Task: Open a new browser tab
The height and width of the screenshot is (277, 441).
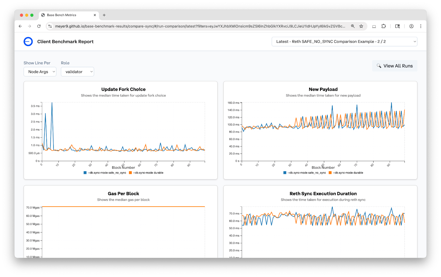Action: [104, 15]
